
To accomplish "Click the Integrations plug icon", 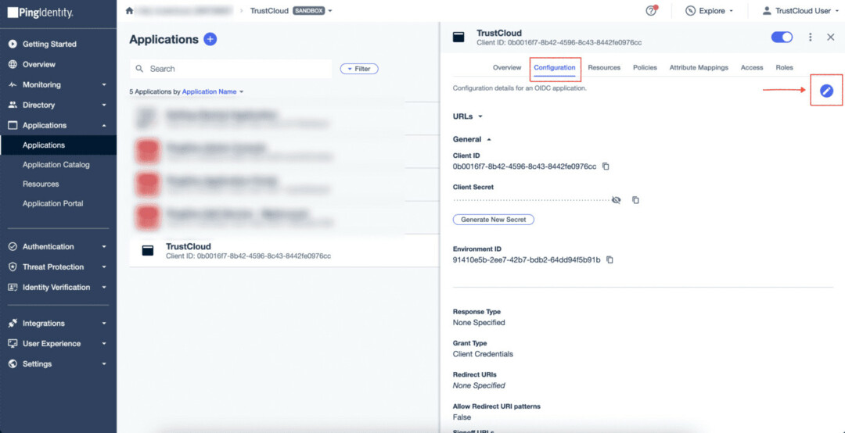I will 13,323.
